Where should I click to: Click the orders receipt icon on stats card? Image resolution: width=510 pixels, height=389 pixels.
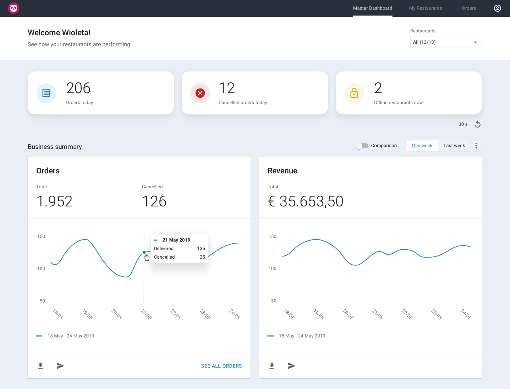(x=46, y=93)
